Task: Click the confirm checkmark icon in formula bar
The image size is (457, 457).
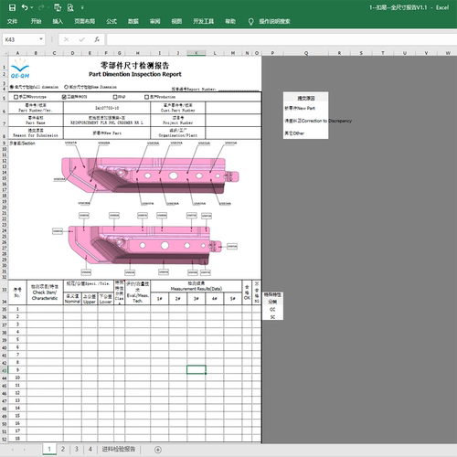Action: click(x=81, y=39)
